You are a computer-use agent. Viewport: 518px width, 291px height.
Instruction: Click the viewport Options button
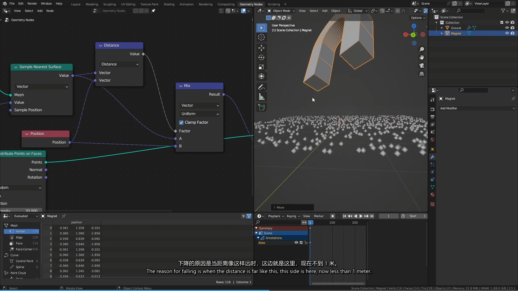pyautogui.click(x=418, y=18)
